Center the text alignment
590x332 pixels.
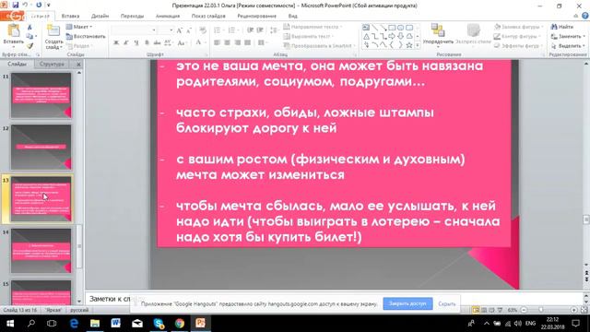pyautogui.click(x=228, y=43)
